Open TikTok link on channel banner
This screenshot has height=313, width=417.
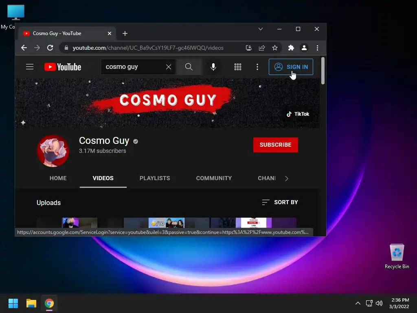click(x=298, y=114)
